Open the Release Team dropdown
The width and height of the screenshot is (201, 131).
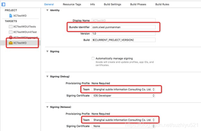[x=124, y=120]
